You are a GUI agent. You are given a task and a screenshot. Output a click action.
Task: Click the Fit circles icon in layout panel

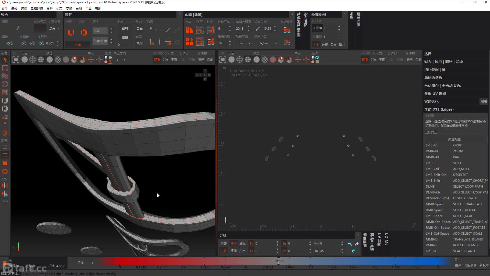[200, 30]
